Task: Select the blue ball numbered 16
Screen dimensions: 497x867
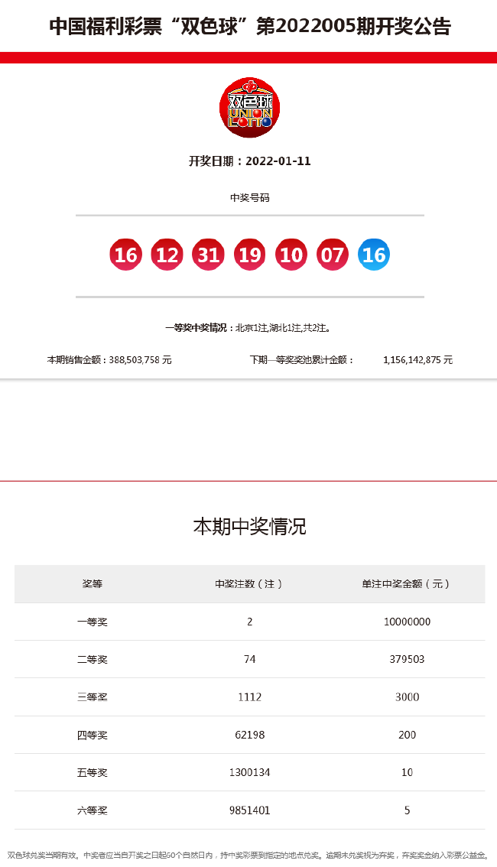Action: (x=373, y=255)
